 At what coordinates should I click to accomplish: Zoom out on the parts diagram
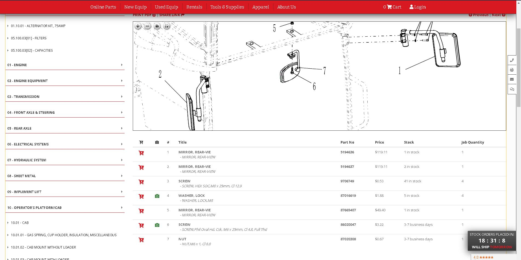tap(148, 26)
